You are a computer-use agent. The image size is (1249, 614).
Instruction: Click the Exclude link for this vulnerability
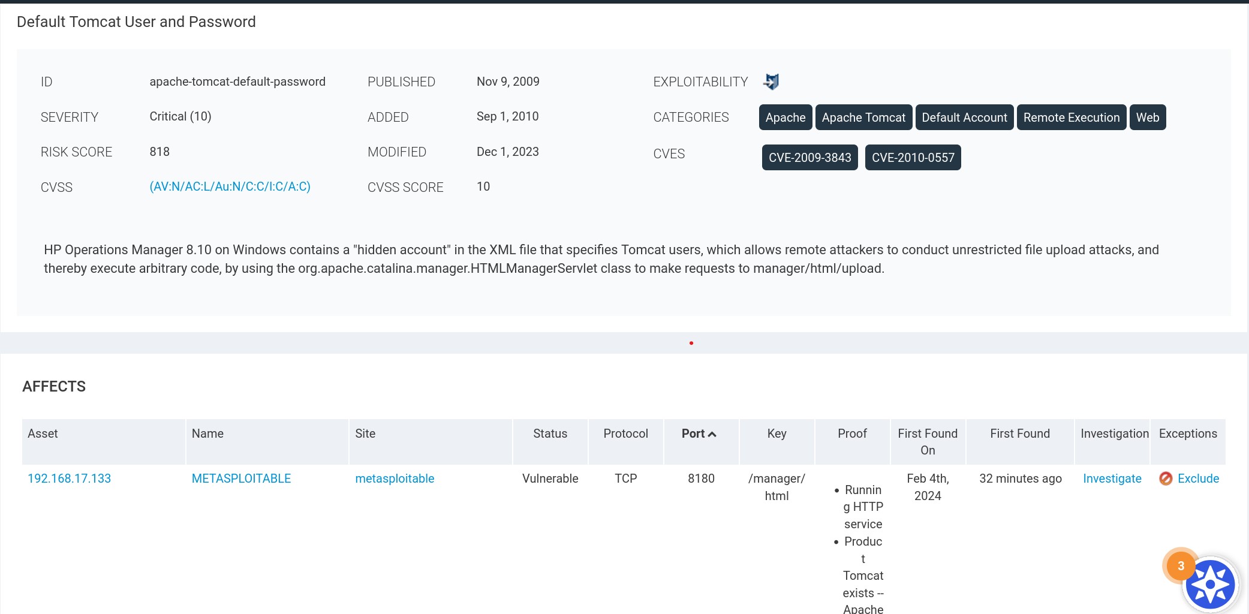coord(1198,478)
